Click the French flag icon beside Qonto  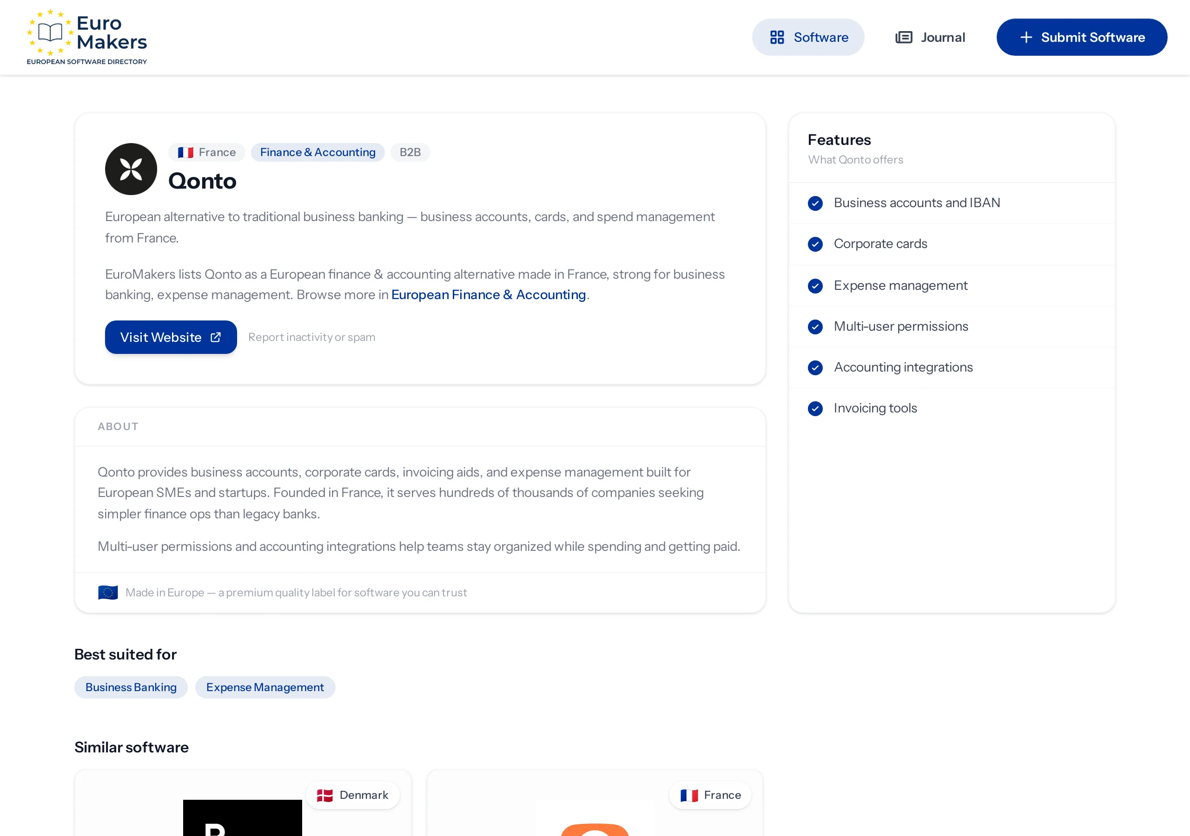(x=185, y=152)
